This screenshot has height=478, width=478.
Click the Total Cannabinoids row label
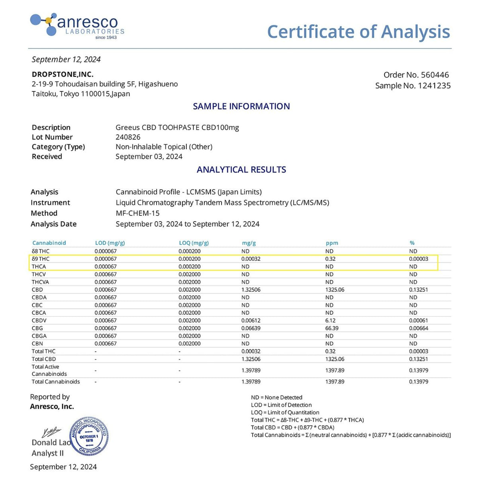click(56, 382)
